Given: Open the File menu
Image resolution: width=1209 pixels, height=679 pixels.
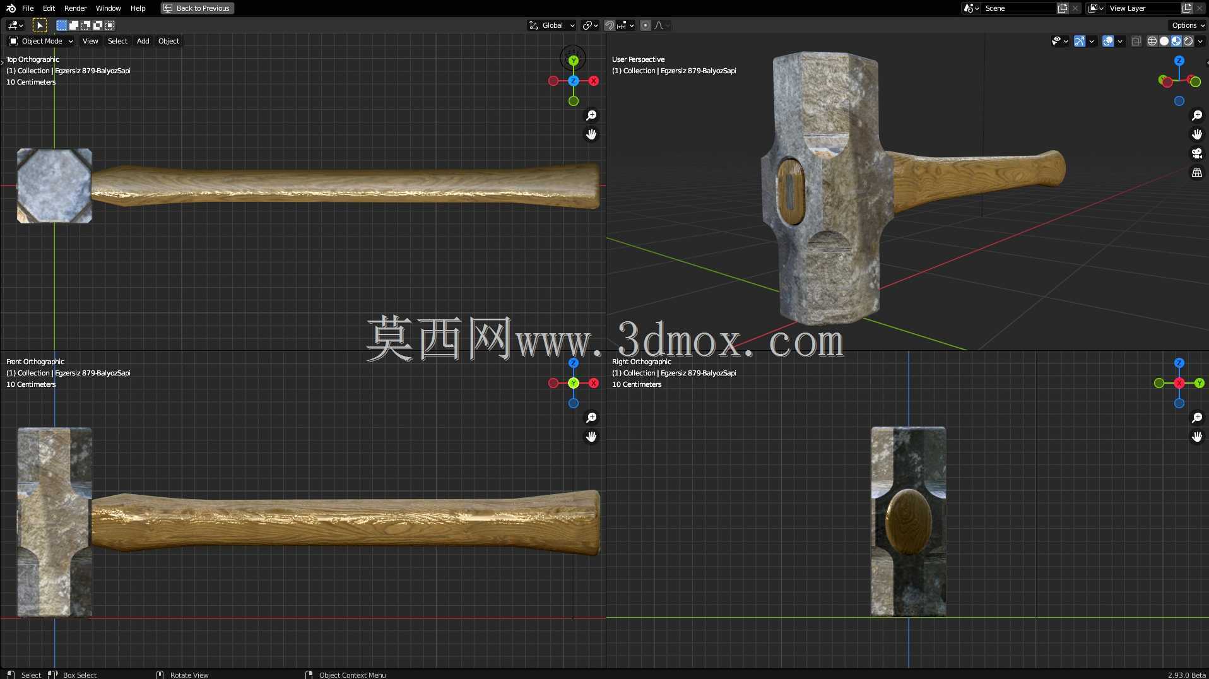Looking at the screenshot, I should 28,8.
